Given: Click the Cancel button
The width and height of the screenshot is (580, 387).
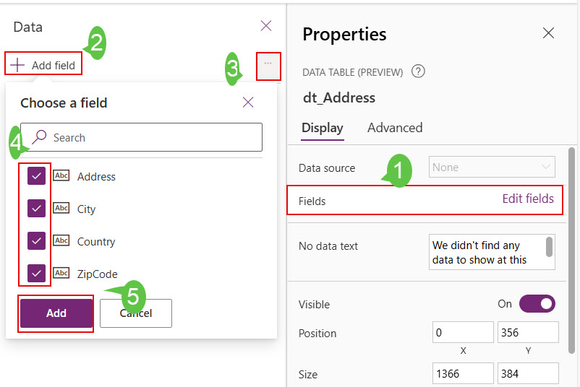Looking at the screenshot, I should pos(136,313).
